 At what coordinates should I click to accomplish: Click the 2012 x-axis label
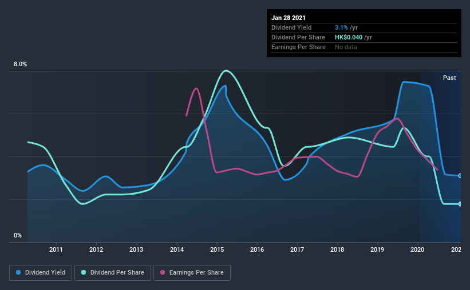point(96,249)
